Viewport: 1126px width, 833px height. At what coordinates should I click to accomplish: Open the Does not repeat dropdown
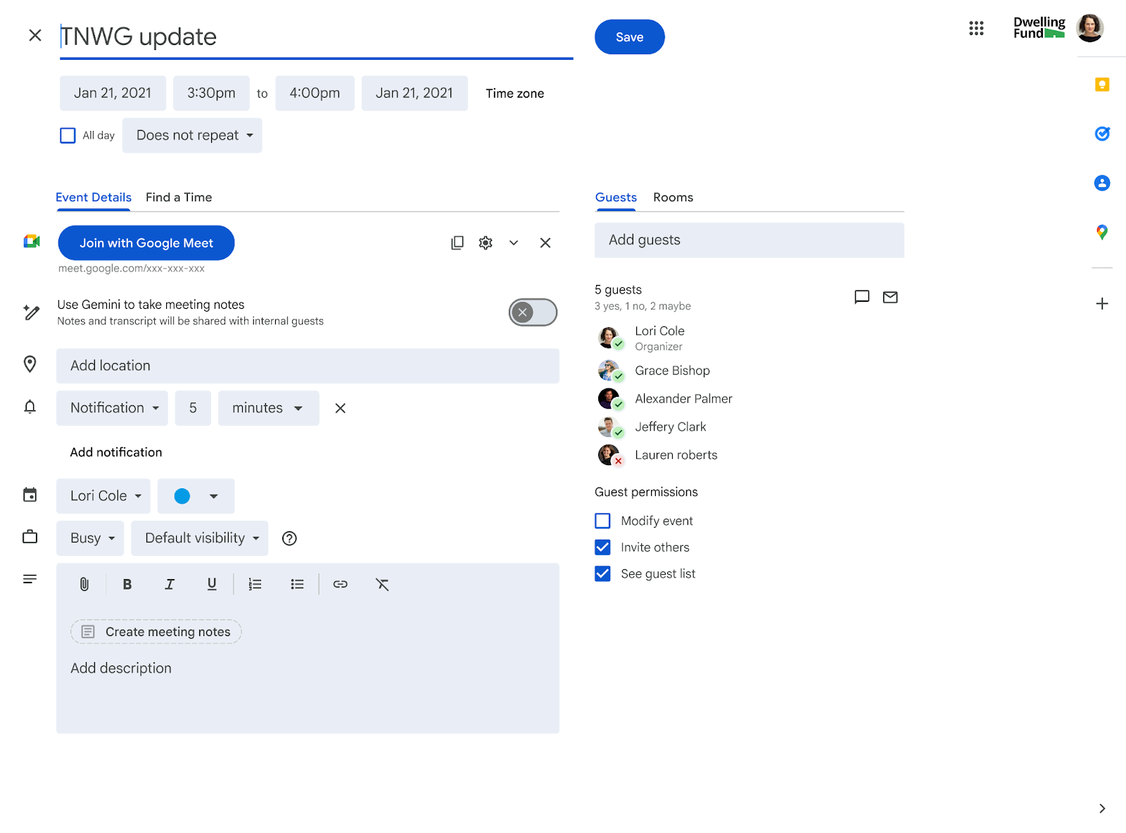click(192, 135)
